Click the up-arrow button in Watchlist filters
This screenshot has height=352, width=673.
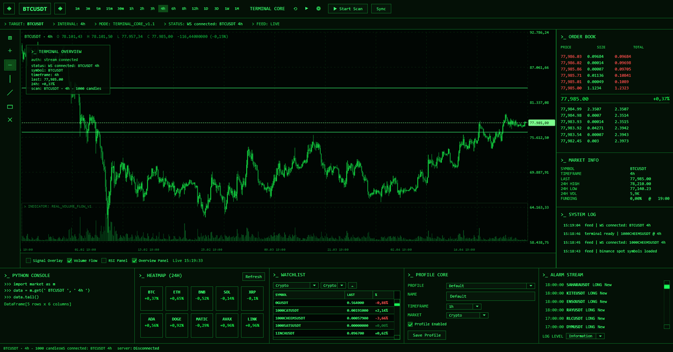pyautogui.click(x=353, y=285)
